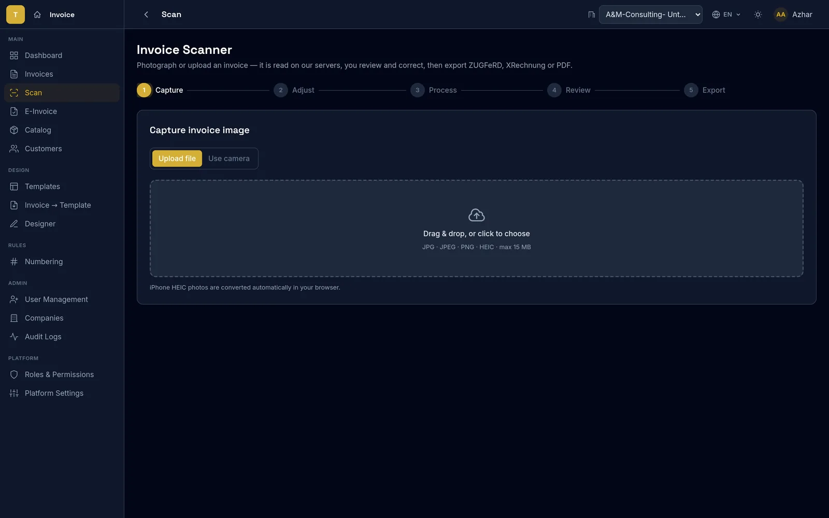Open the A&M-Consulting company dropdown
829x518 pixels.
651,15
